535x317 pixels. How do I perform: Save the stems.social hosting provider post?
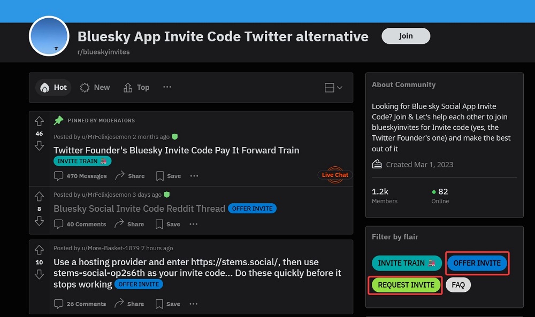pos(168,304)
